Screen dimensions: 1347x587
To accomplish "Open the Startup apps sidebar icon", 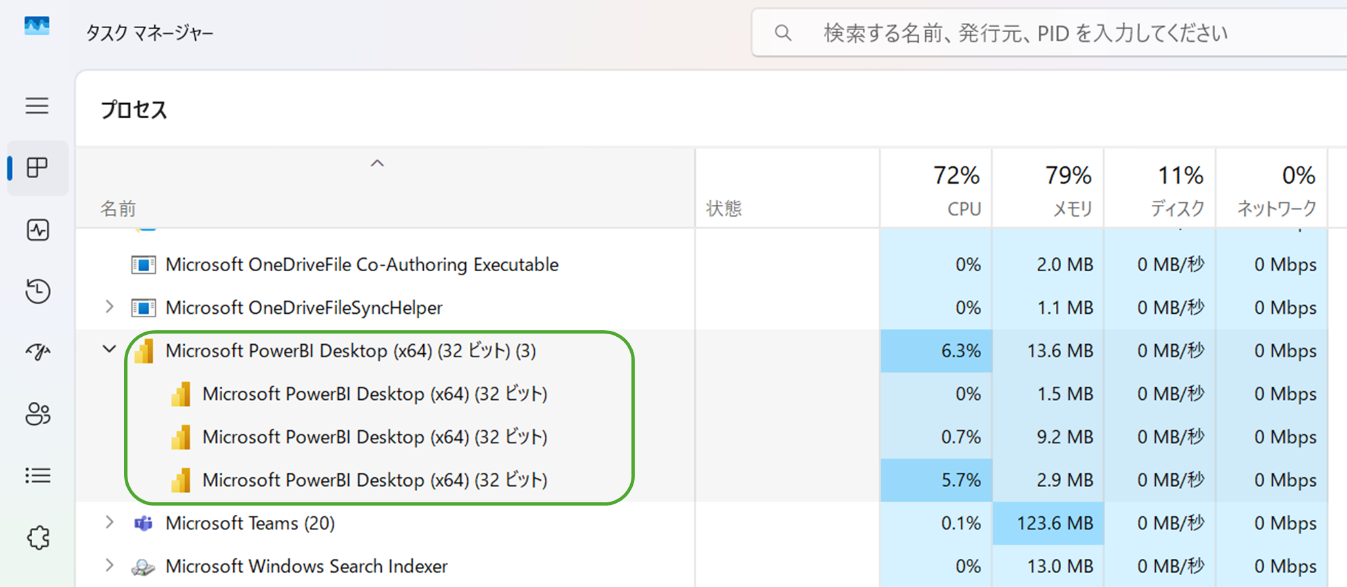I will (37, 353).
